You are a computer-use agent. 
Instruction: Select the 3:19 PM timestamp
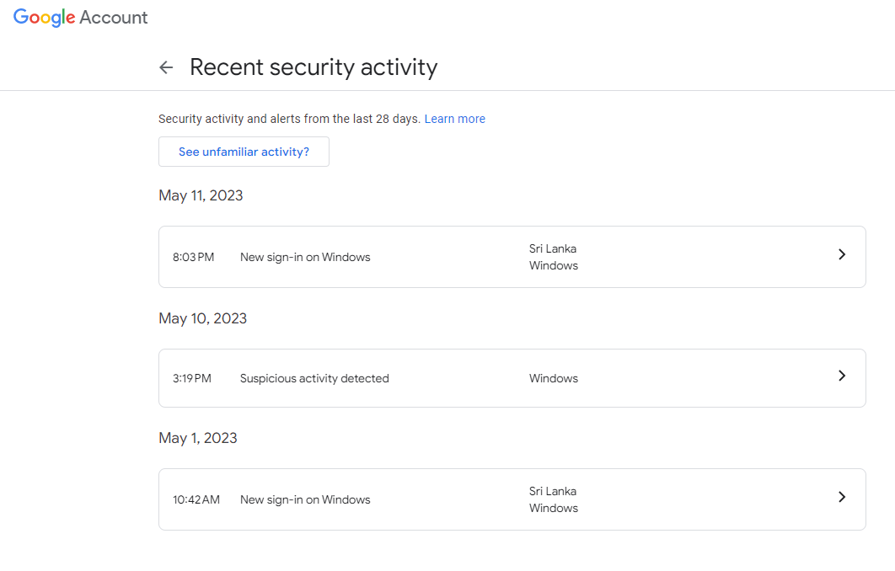(192, 378)
